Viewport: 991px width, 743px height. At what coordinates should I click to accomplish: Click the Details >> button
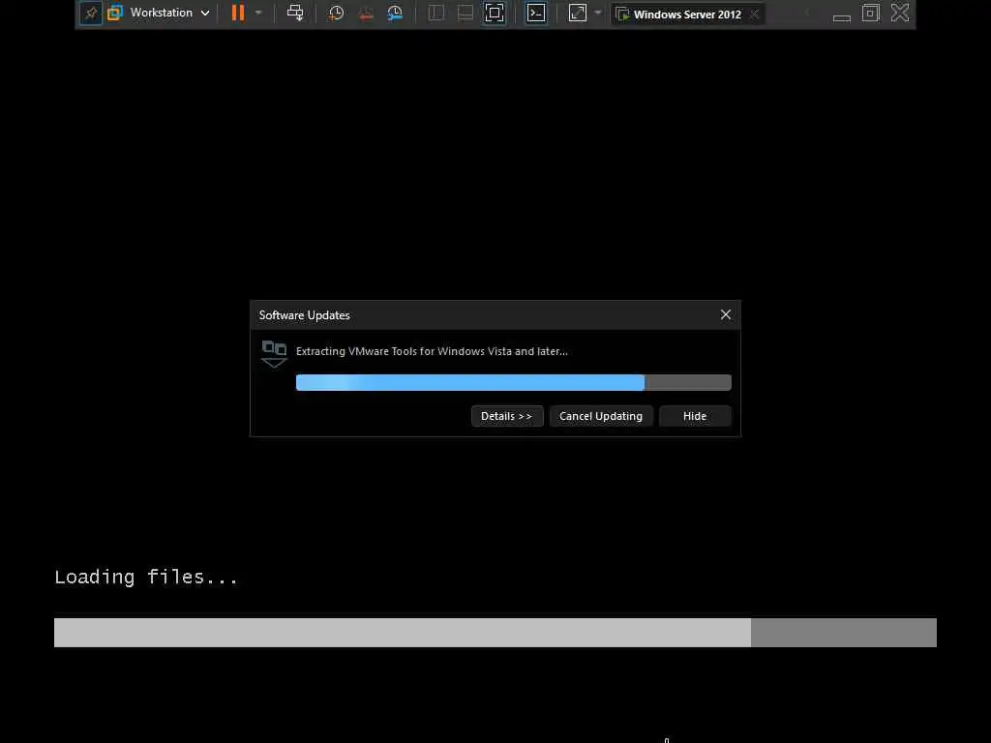tap(507, 416)
